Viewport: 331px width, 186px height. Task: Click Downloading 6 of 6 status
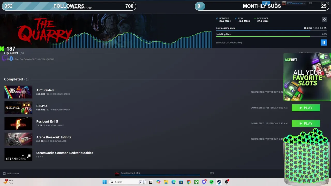point(130,173)
